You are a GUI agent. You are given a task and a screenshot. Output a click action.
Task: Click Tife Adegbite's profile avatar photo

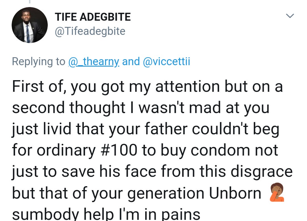pos(30,25)
